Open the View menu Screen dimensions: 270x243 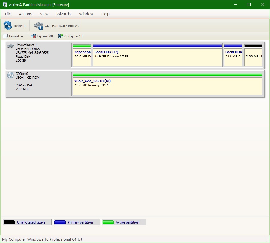pos(44,14)
